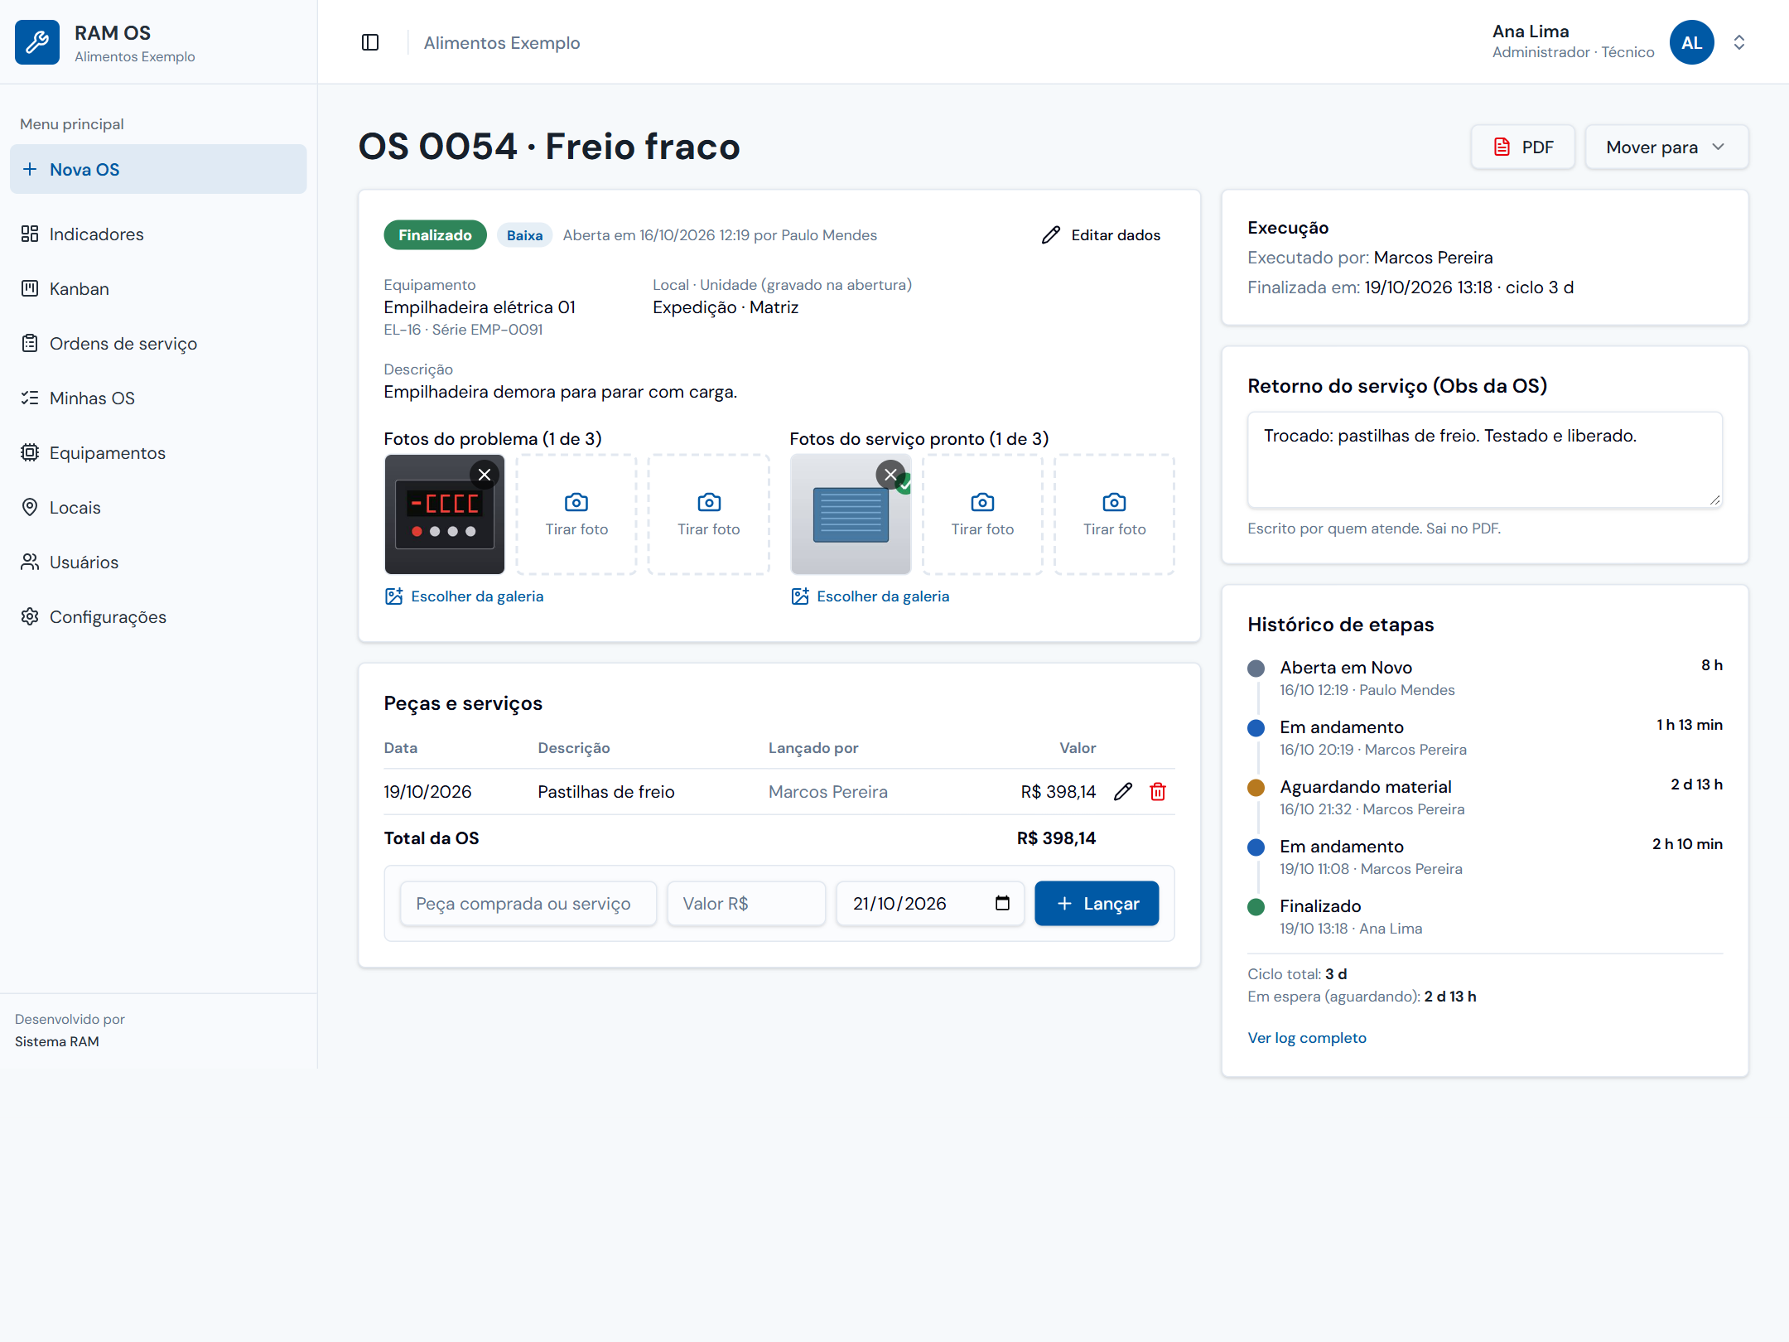The height and width of the screenshot is (1342, 1789).
Task: Delete the Pastilhas de freio entry
Action: pos(1158,792)
